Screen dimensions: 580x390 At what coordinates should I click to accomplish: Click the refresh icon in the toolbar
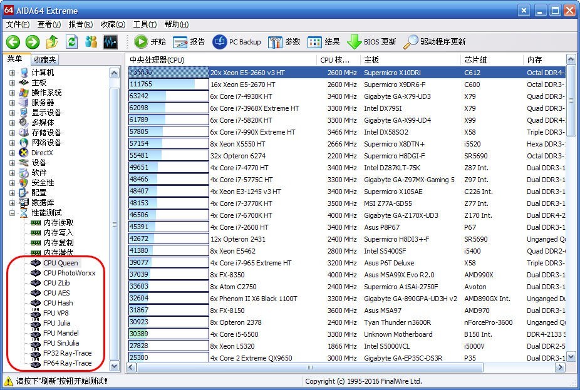[72, 42]
